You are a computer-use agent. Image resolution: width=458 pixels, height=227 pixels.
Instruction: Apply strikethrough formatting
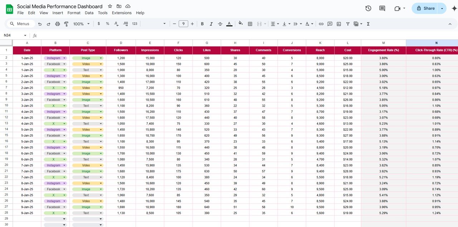220,24
